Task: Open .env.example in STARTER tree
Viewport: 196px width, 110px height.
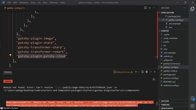Action: click(x=169, y=53)
